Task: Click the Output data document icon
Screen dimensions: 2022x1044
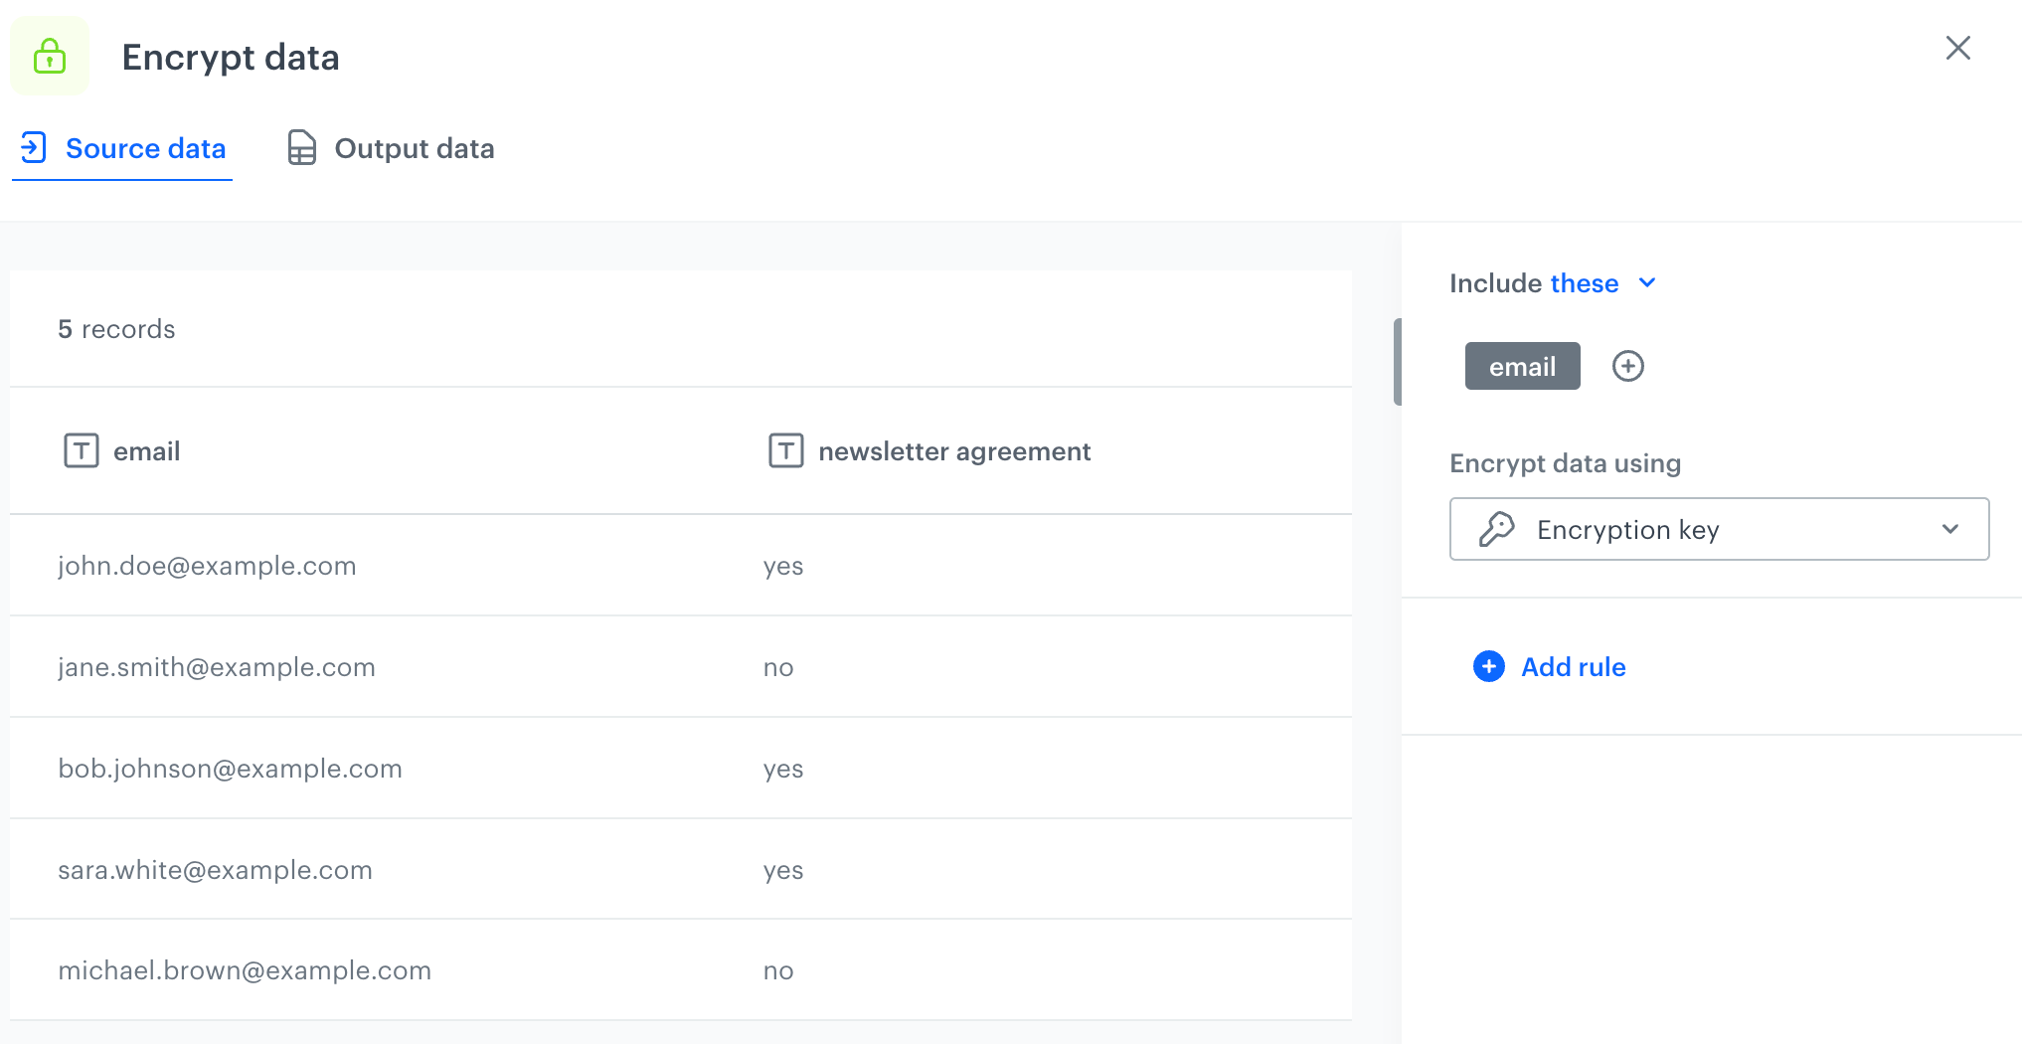Action: pos(300,147)
